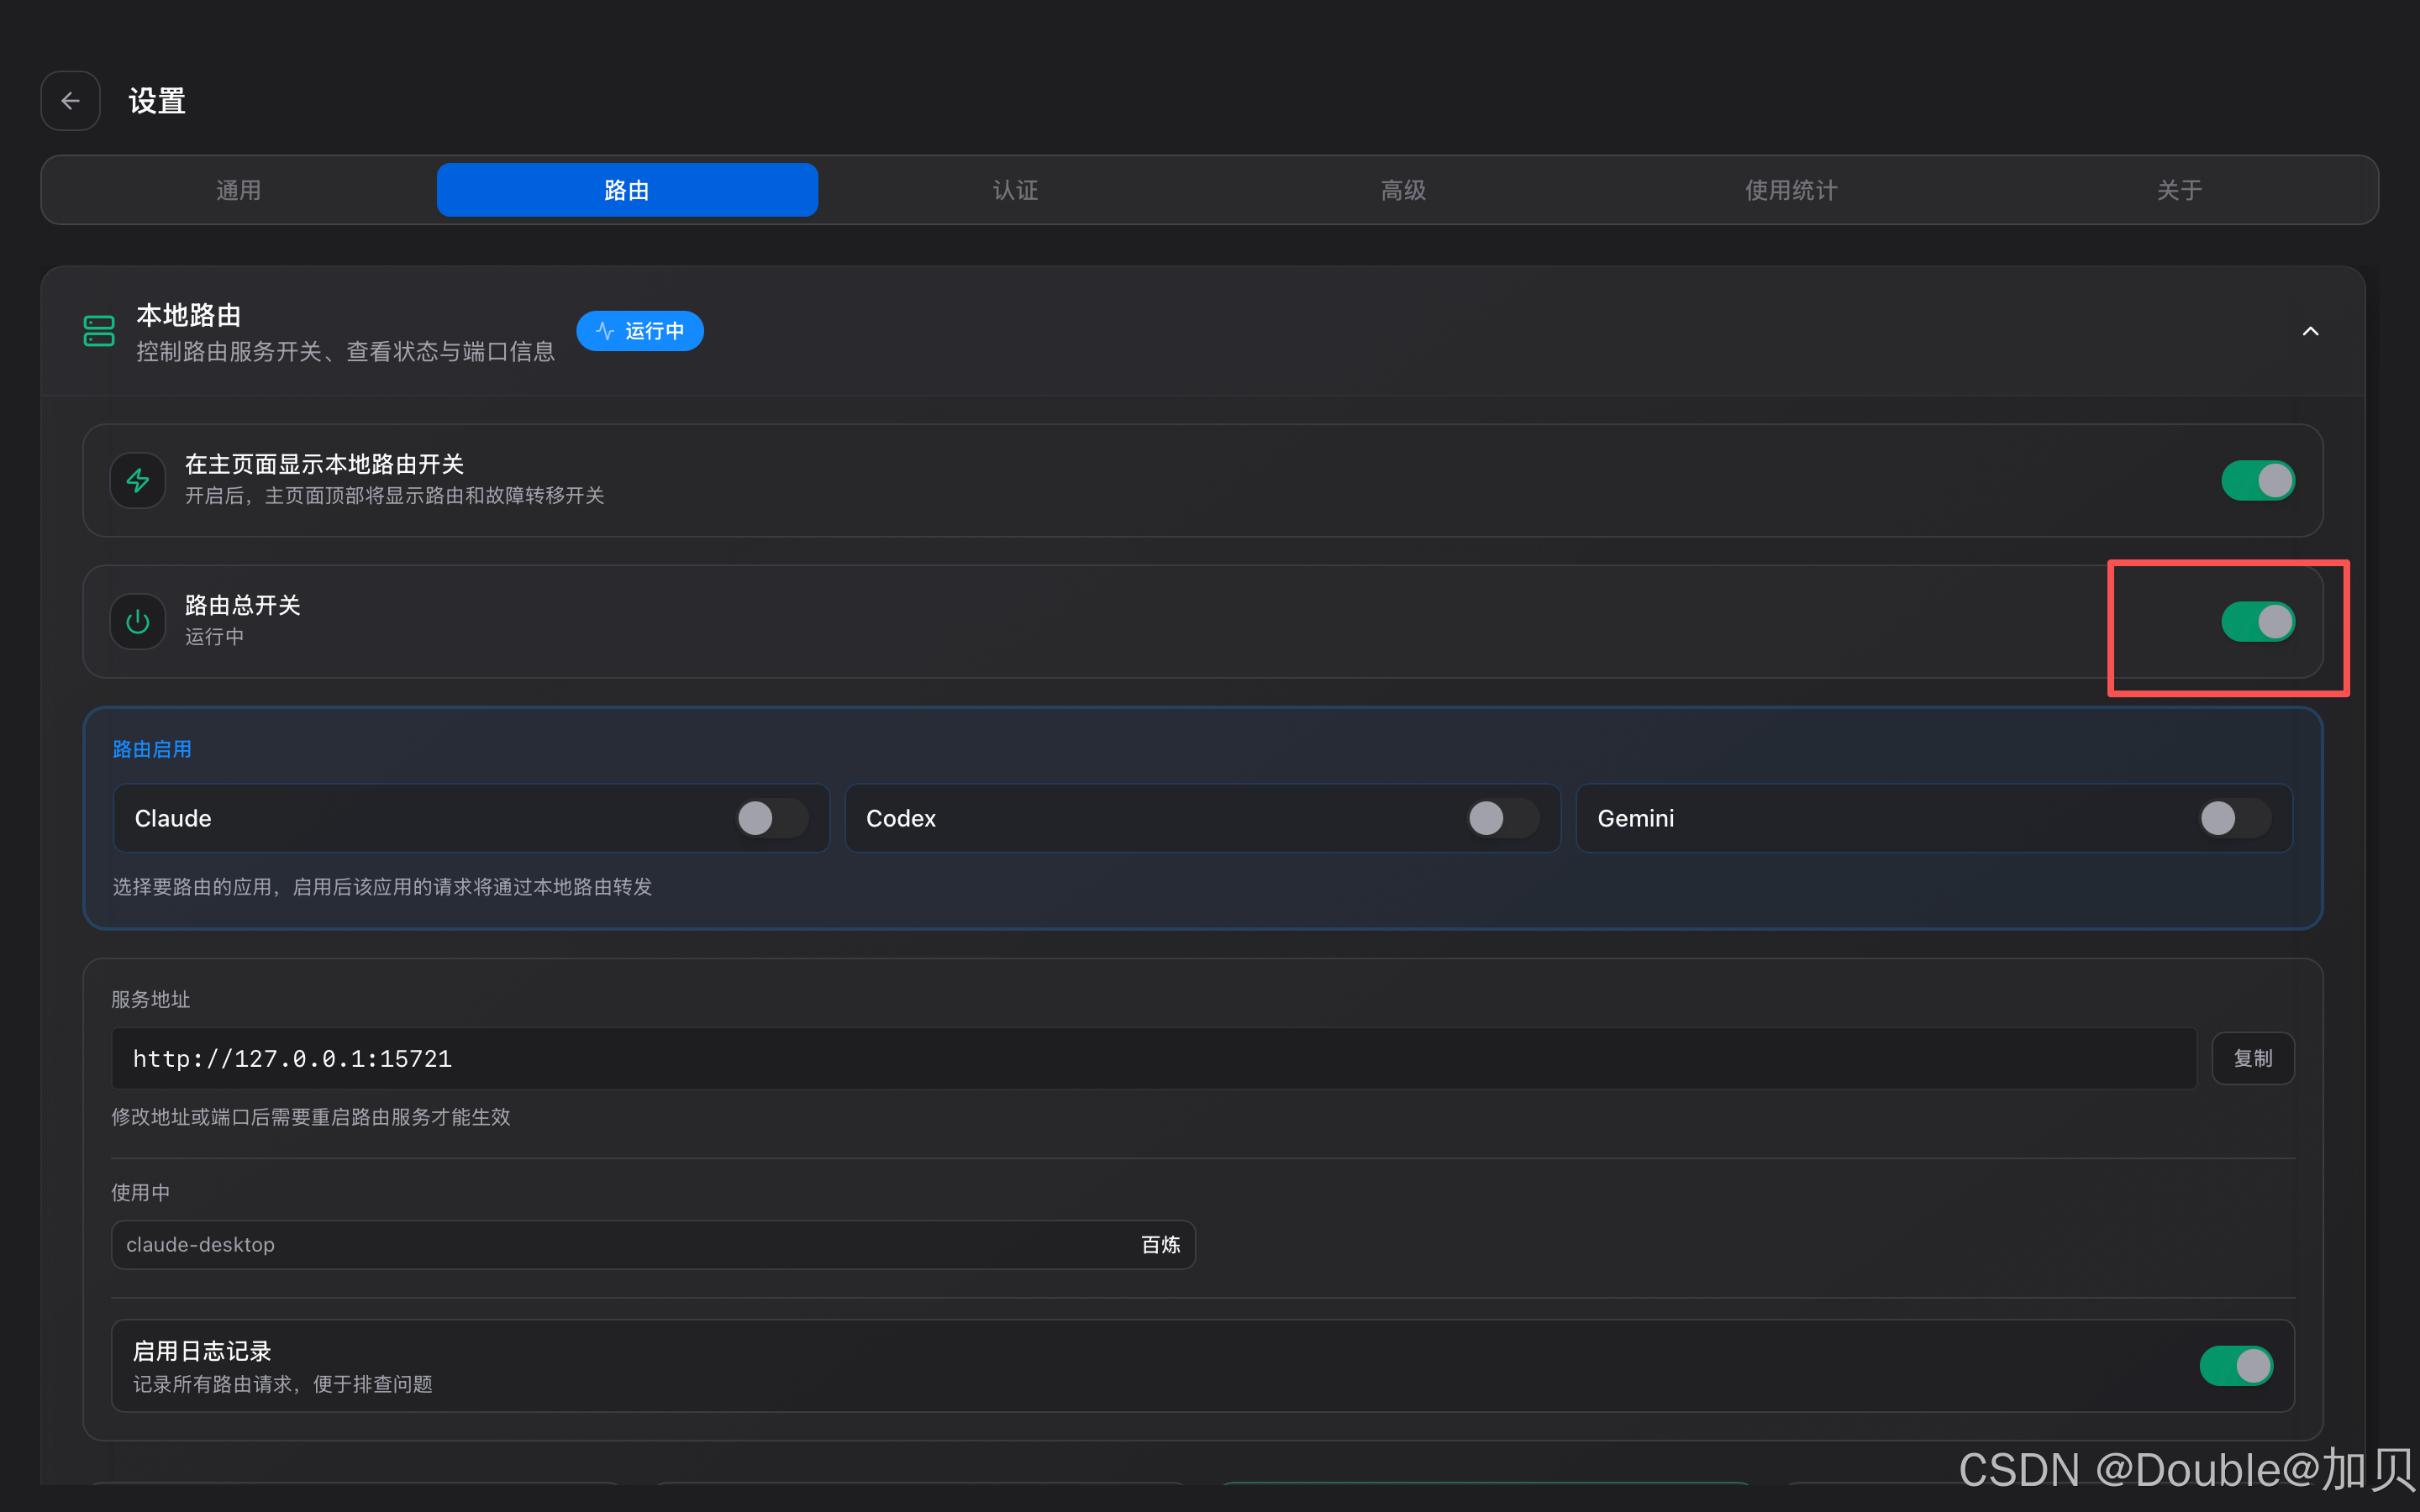Click the 启用日志记录 label
Screen dimensions: 2420x1512
coord(202,1352)
